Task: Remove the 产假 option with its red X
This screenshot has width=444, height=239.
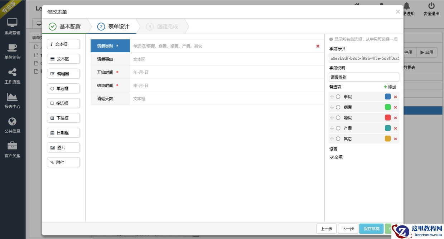Action: tap(395, 128)
